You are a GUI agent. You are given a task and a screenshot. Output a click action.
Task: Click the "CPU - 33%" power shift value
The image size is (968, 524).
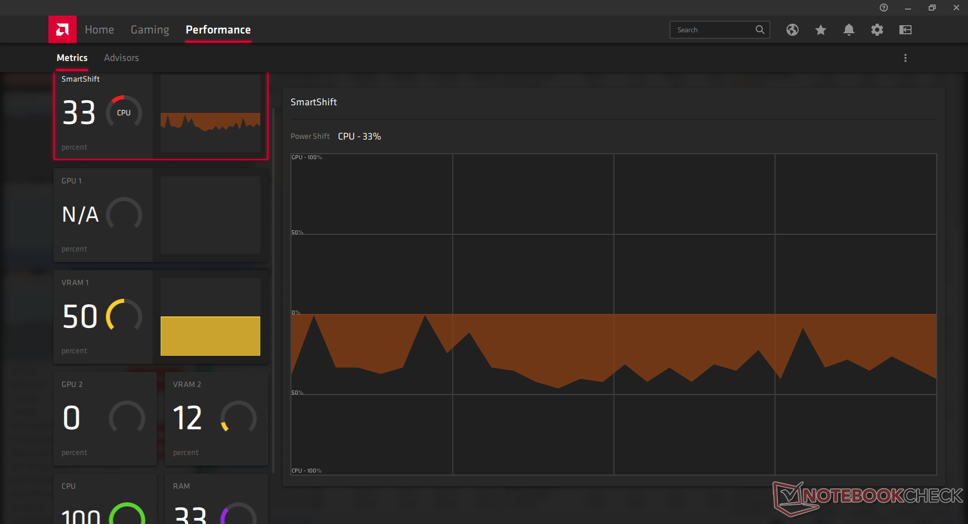pyautogui.click(x=359, y=137)
